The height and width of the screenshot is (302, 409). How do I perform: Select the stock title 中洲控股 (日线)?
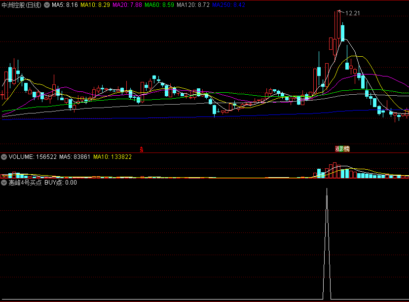pyautogui.click(x=21, y=5)
